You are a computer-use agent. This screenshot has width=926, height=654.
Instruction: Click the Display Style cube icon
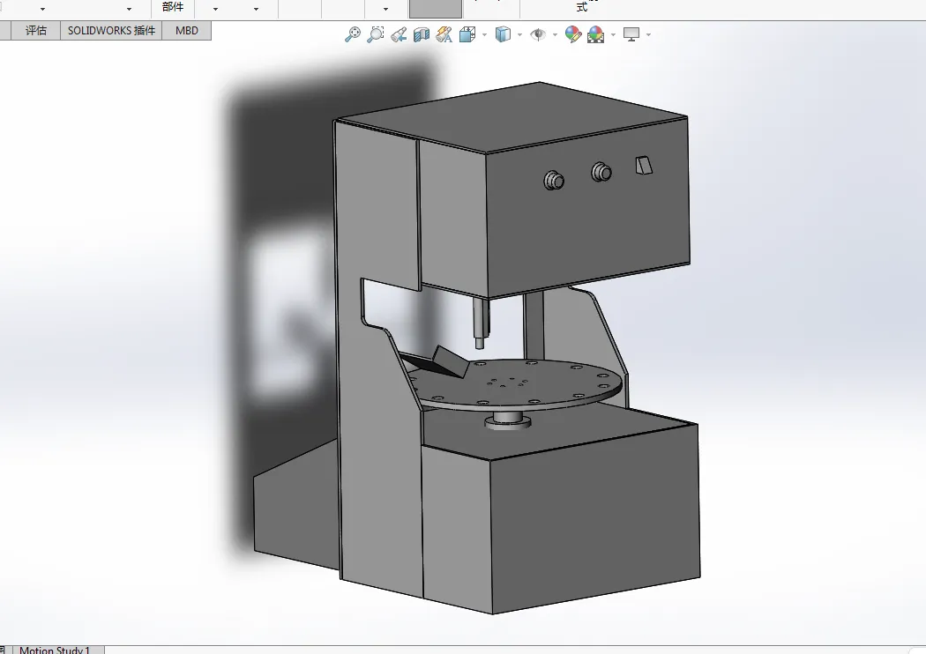[503, 35]
